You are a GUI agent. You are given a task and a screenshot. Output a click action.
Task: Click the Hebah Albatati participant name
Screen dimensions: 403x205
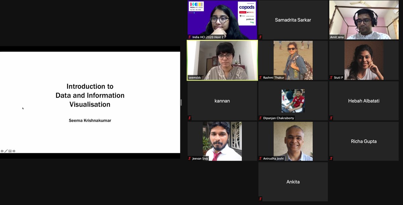[364, 101]
